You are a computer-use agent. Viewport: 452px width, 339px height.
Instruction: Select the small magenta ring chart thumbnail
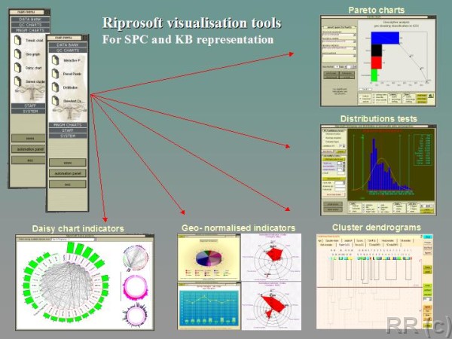coord(136,288)
